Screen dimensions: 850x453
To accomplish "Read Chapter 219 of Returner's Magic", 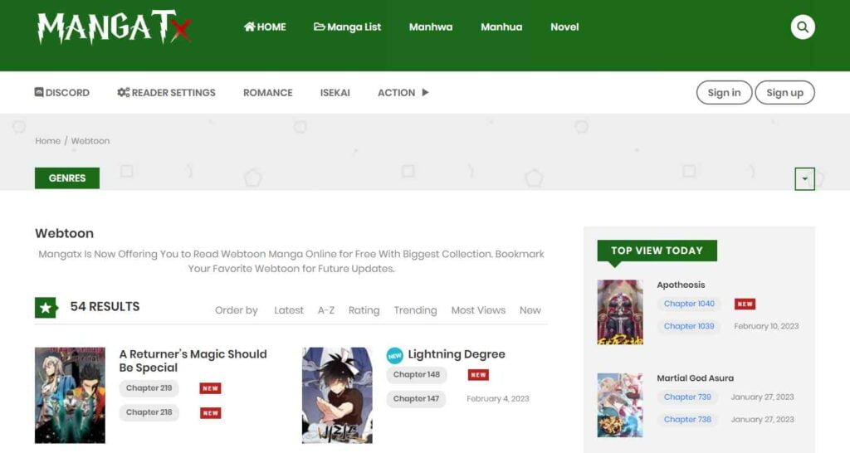I will pyautogui.click(x=149, y=388).
